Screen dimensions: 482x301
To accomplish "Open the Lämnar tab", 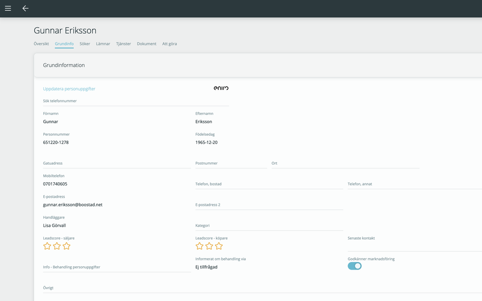I will (x=103, y=43).
